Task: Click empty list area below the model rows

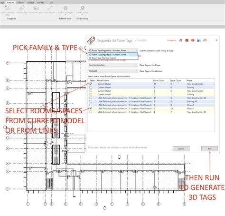Action: 151,122
